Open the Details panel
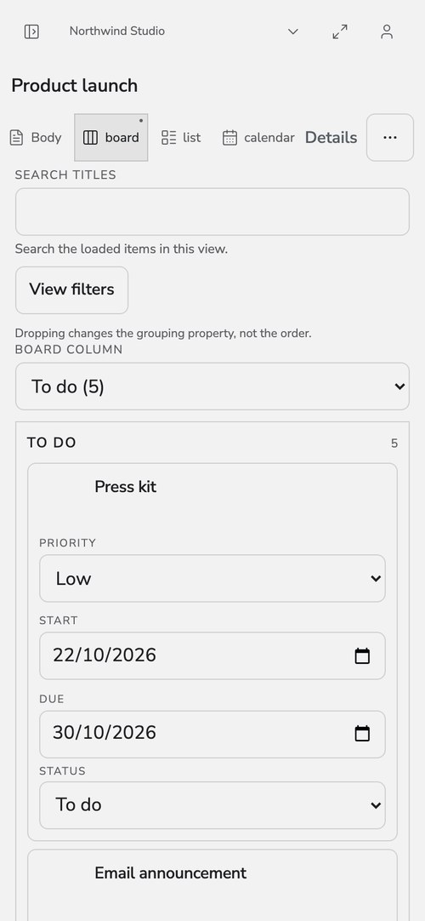 [x=331, y=137]
